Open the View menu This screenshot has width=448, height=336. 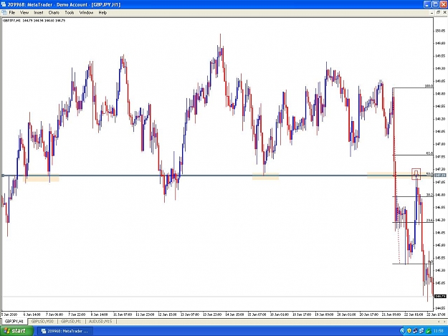pyautogui.click(x=24, y=13)
